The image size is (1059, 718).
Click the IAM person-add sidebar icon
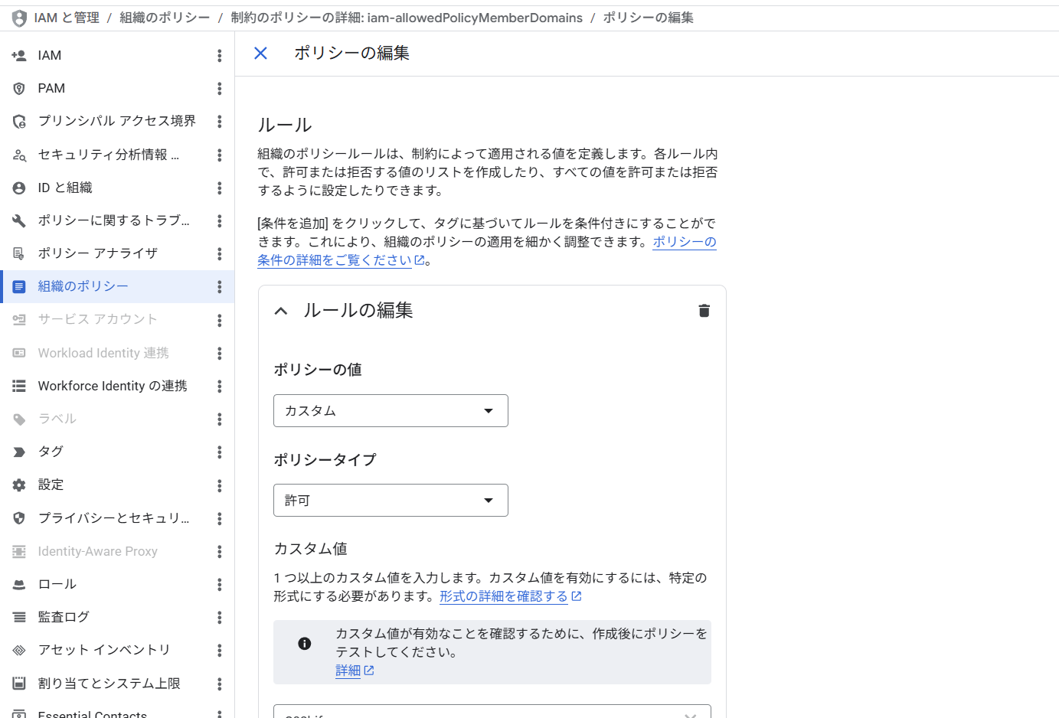[x=19, y=55]
